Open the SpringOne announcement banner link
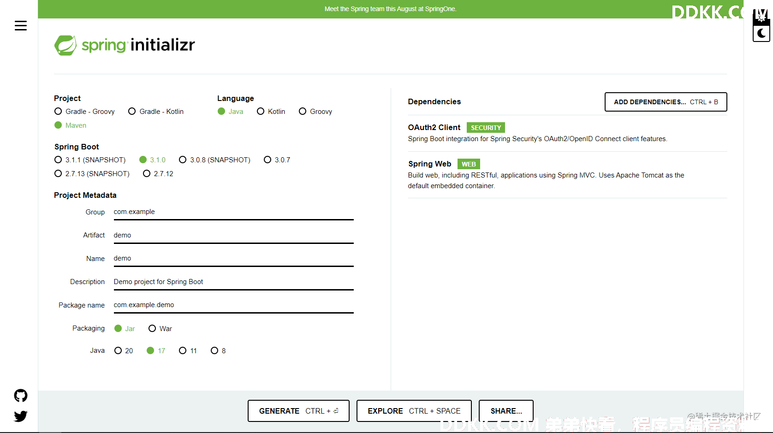 (390, 9)
